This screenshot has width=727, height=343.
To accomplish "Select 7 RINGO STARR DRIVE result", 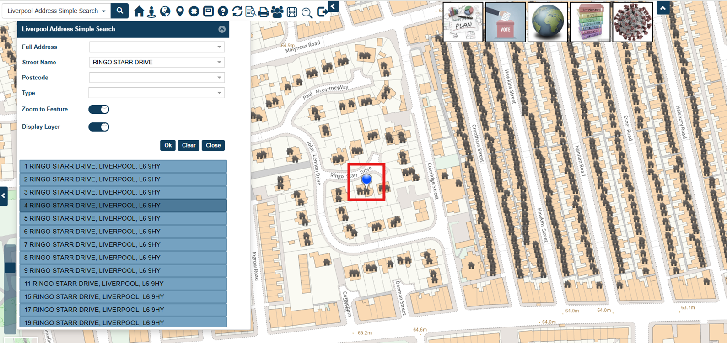I will pyautogui.click(x=123, y=244).
